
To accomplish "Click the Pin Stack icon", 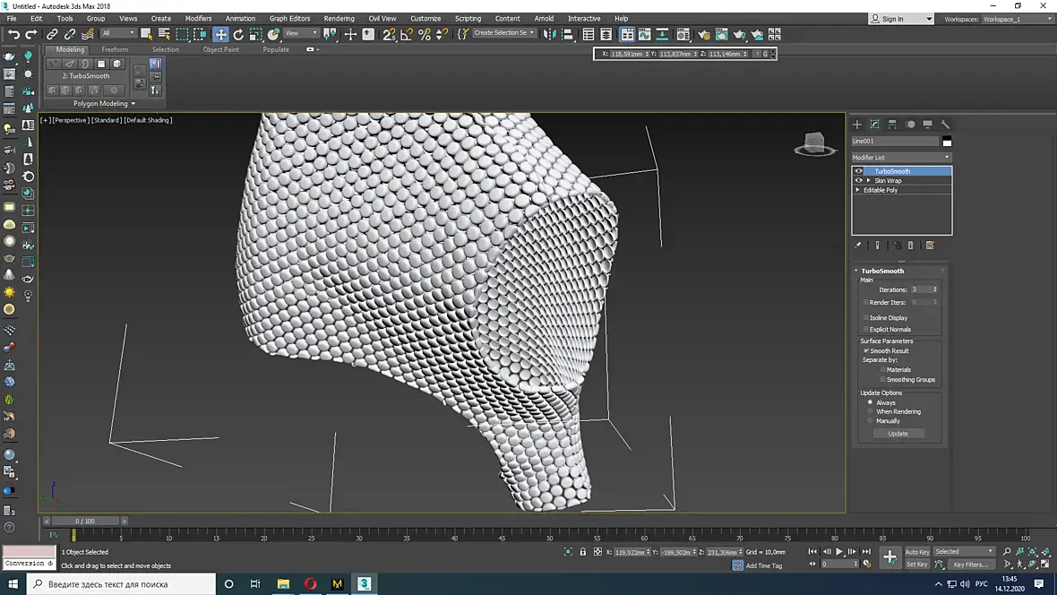I will [857, 246].
